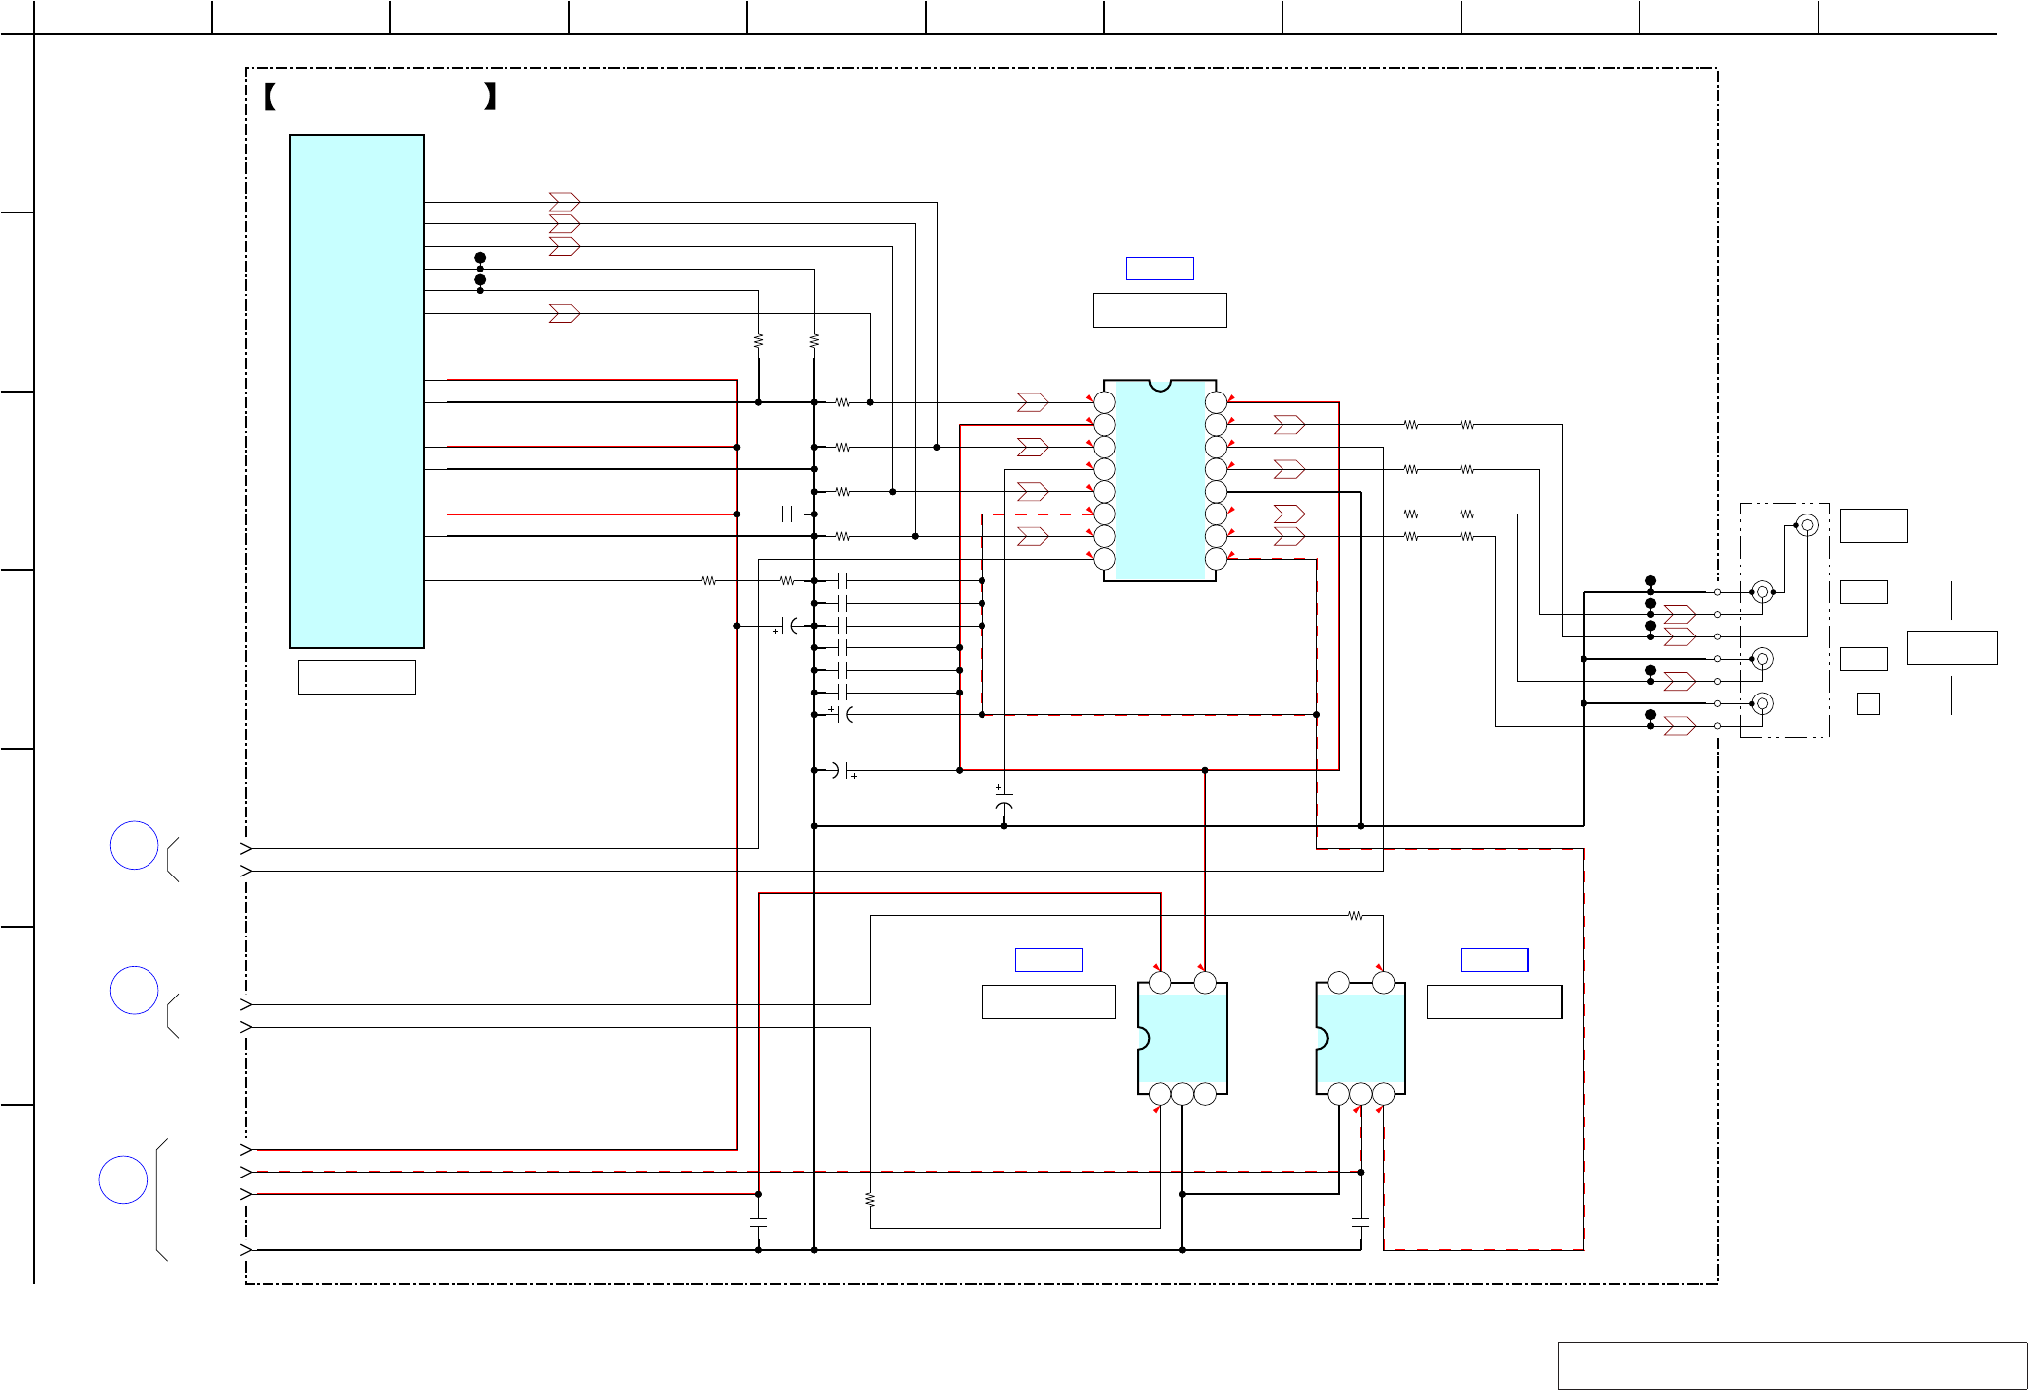The width and height of the screenshot is (2028, 1390).
Task: Select the uppermost blue circle marker at left
Action: click(134, 845)
